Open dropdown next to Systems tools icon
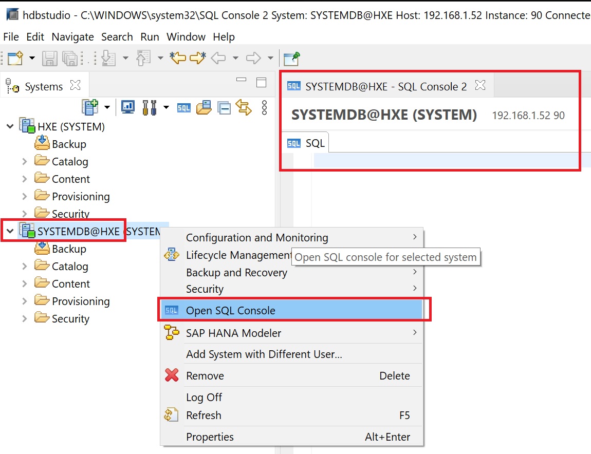Image resolution: width=591 pixels, height=454 pixels. click(166, 107)
